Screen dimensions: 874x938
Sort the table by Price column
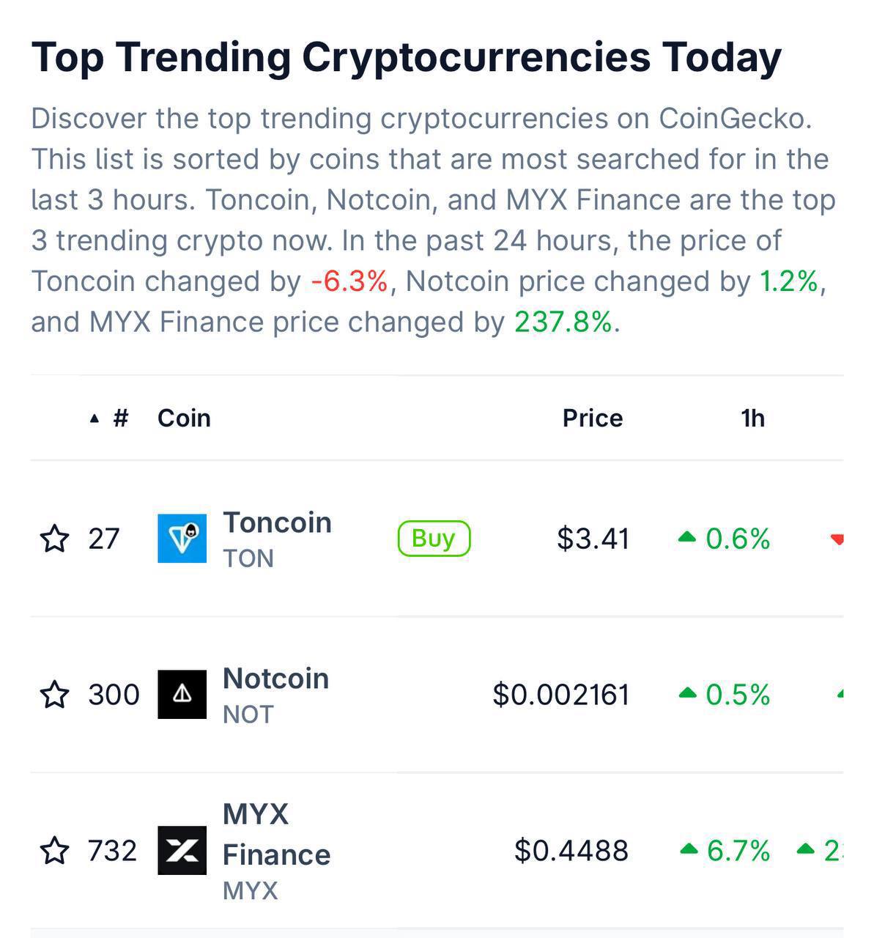[593, 418]
